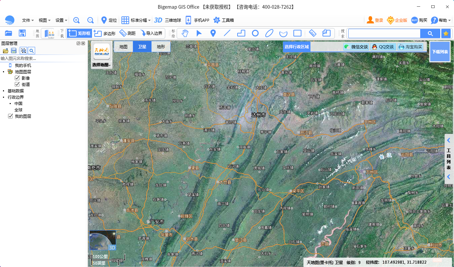The width and height of the screenshot is (454, 267).
Task: Click the layer name search field
Action: 43,58
